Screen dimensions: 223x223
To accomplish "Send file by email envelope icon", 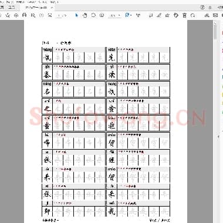I will pos(215,15).
